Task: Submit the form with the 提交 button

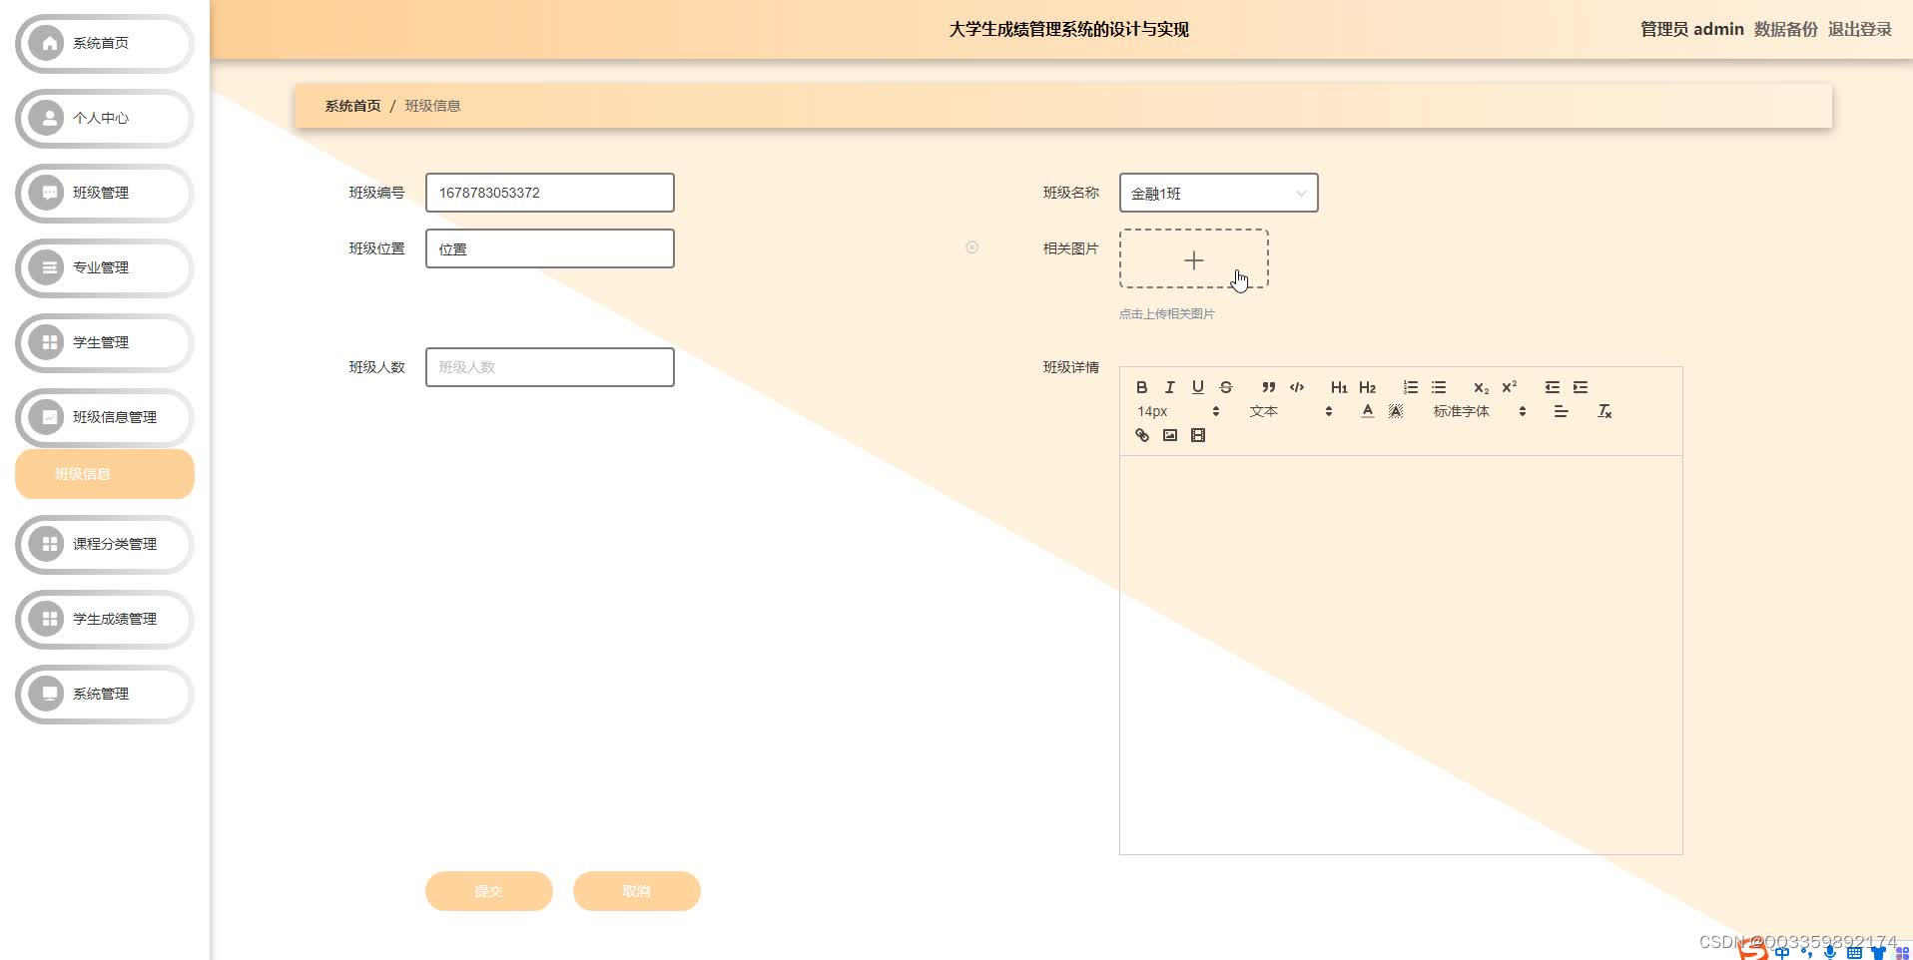Action: pos(488,891)
